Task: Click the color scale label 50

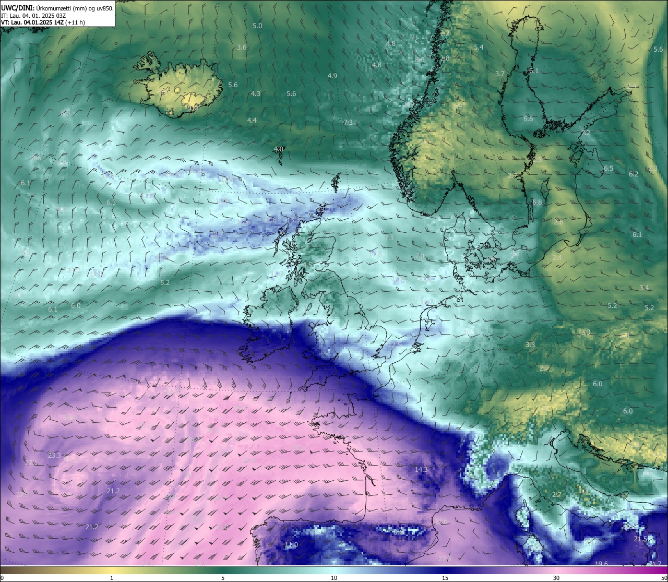Action: 664,578
